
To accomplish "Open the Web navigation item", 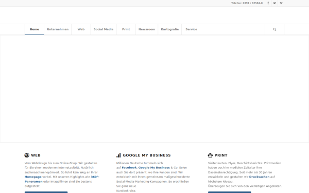I will [81, 29].
